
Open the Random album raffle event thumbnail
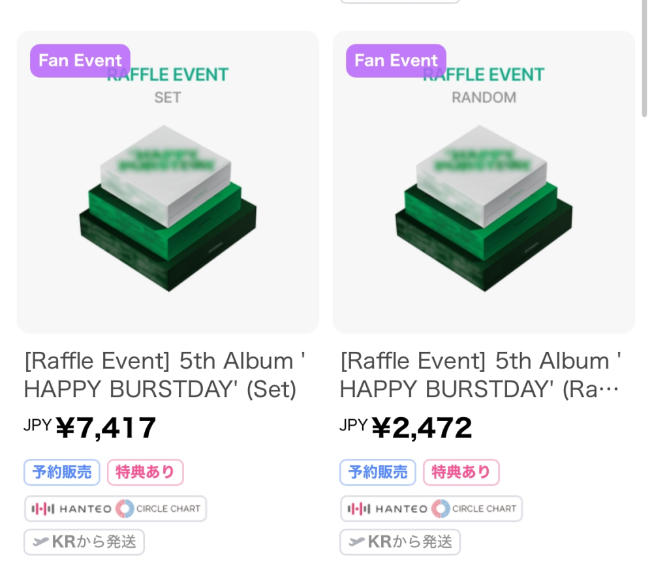484,182
